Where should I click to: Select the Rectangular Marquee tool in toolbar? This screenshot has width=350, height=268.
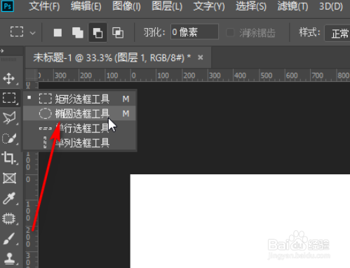pyautogui.click(x=9, y=98)
